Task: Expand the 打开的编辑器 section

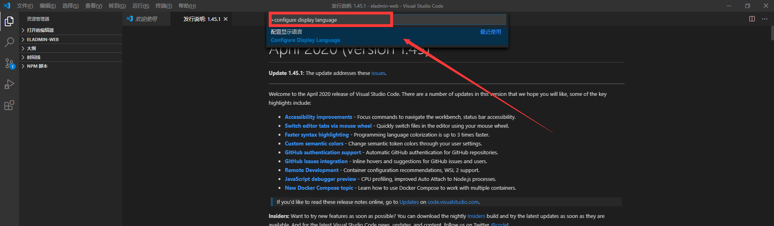Action: 71,30
